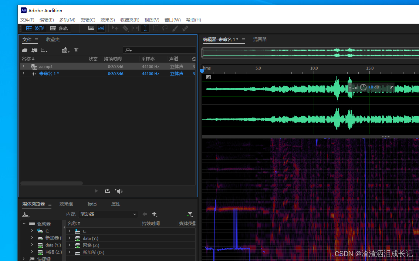The width and height of the screenshot is (419, 261).
Task: Select the Time Selection tool
Action: pyautogui.click(x=145, y=28)
